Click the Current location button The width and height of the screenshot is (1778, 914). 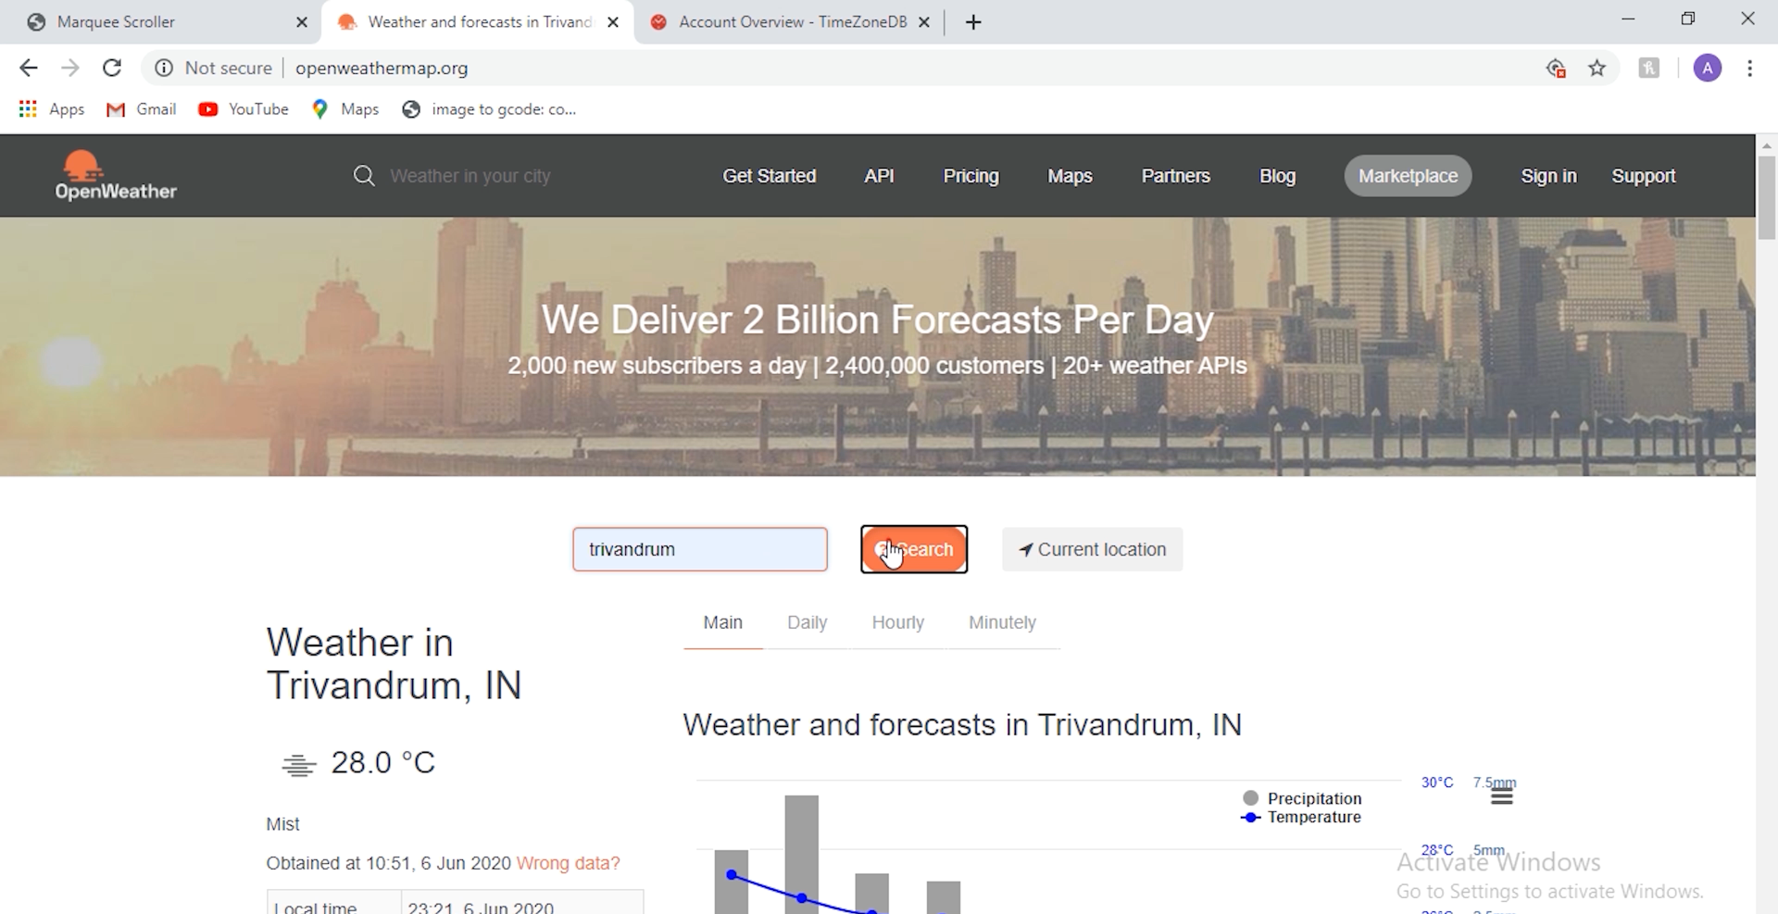coord(1092,549)
